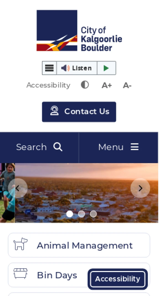Select the first carousel dot indicator
Image resolution: width=166 pixels, height=296 pixels.
70,214
